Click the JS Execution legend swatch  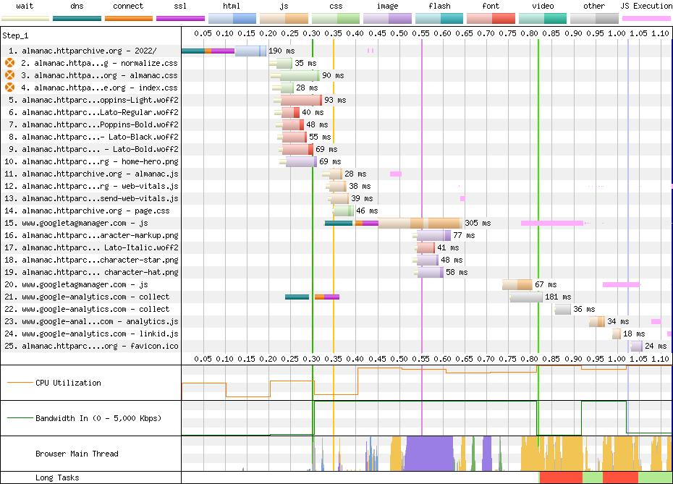pos(646,17)
